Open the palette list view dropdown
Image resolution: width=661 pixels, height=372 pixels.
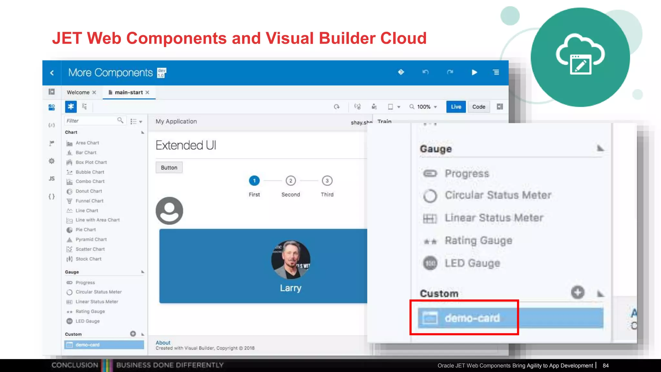pos(136,121)
